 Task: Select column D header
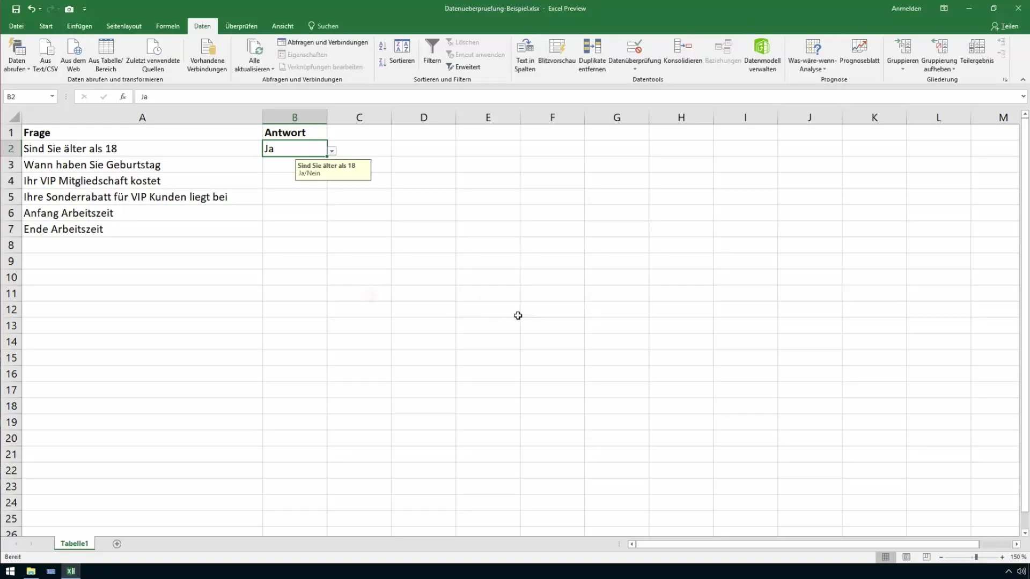(424, 117)
